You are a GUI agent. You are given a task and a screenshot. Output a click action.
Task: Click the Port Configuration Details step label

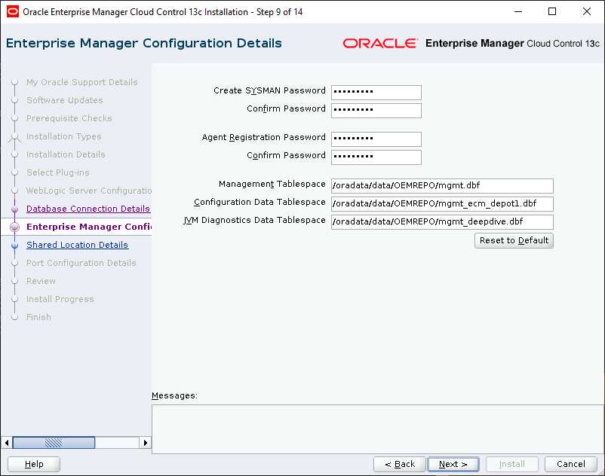point(81,263)
